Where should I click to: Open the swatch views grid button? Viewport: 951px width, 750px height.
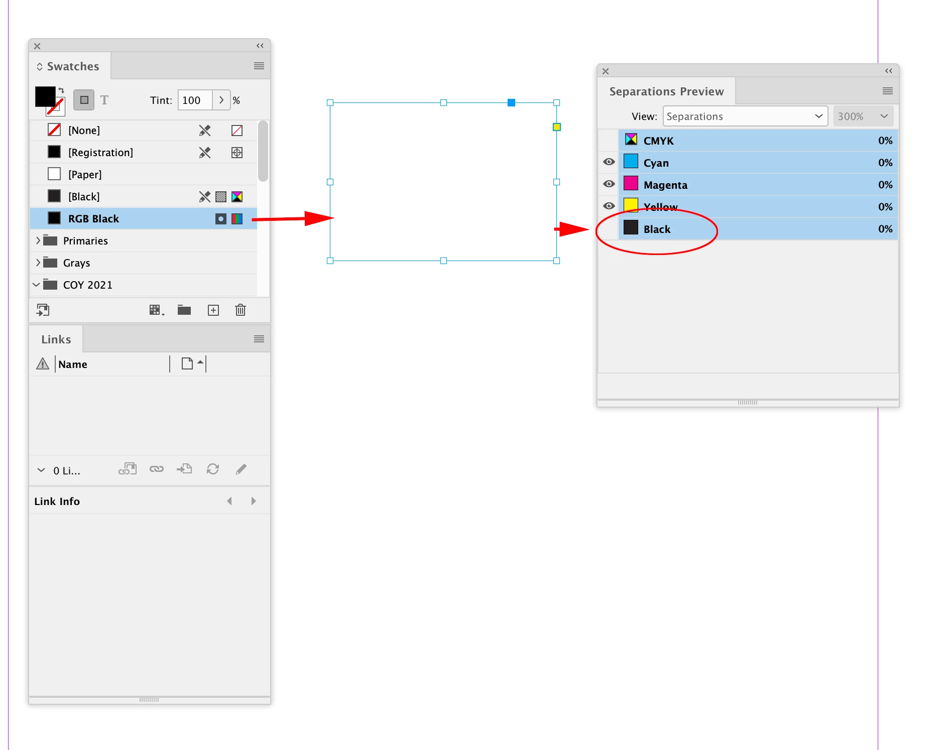(x=157, y=310)
